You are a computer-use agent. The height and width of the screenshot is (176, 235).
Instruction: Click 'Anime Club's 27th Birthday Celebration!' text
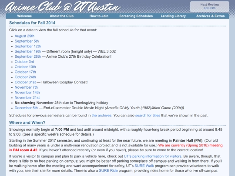79,56
